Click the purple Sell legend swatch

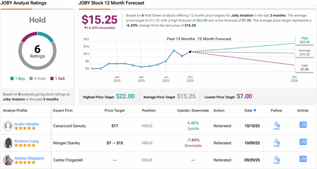click(x=52, y=79)
